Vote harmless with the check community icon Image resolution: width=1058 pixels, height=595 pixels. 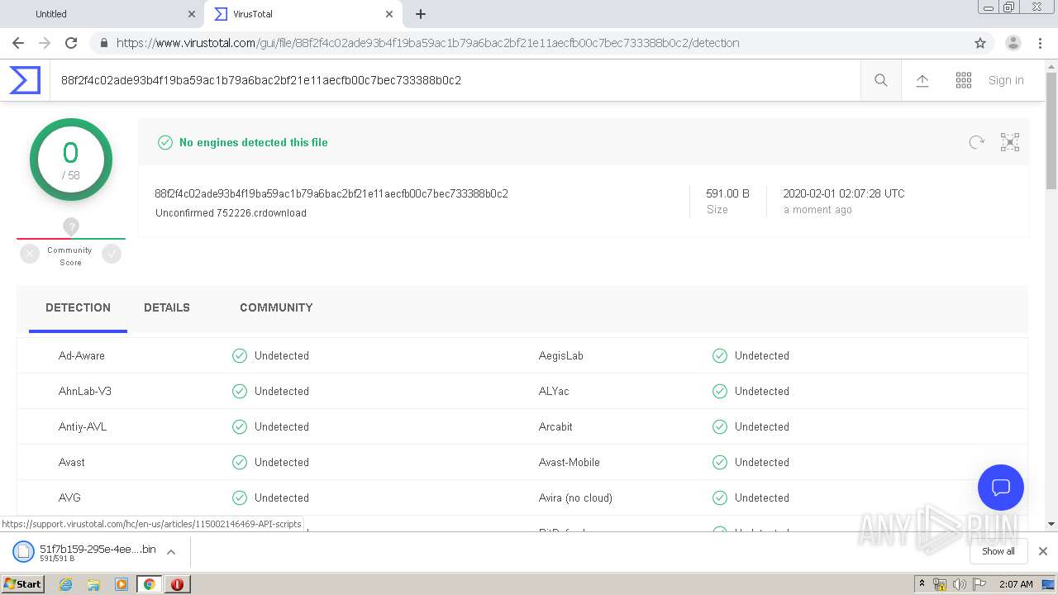112,254
